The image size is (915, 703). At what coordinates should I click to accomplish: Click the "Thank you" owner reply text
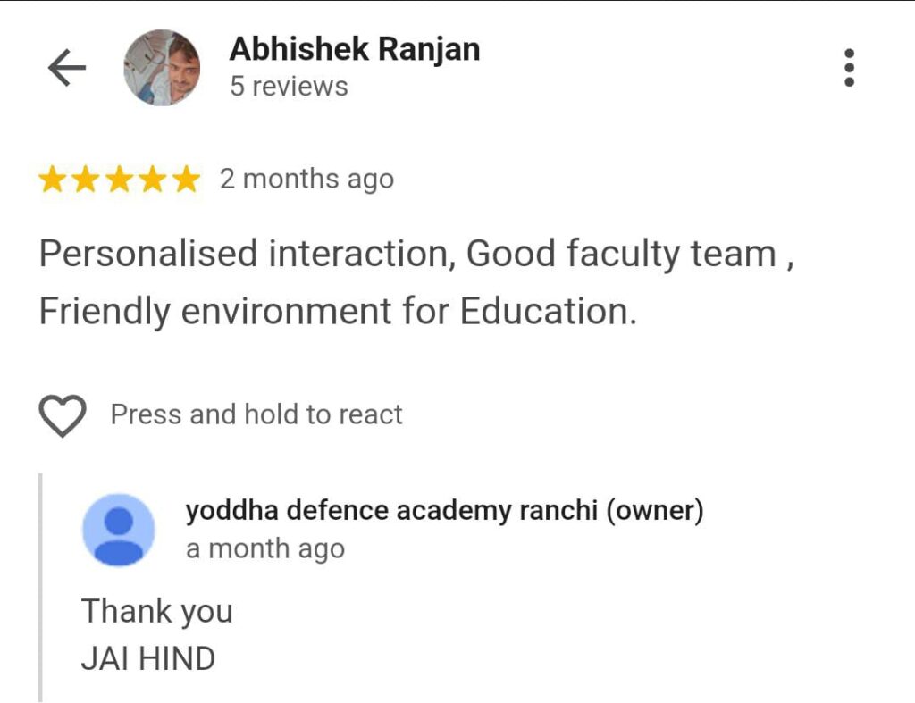[157, 612]
